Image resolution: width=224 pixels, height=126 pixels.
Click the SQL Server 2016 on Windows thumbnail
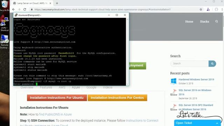[x=174, y=92]
